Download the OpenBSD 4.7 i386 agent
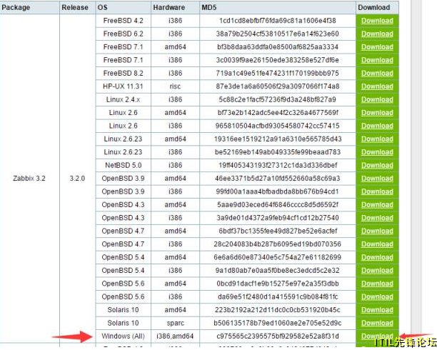The image size is (437, 350). click(x=377, y=244)
